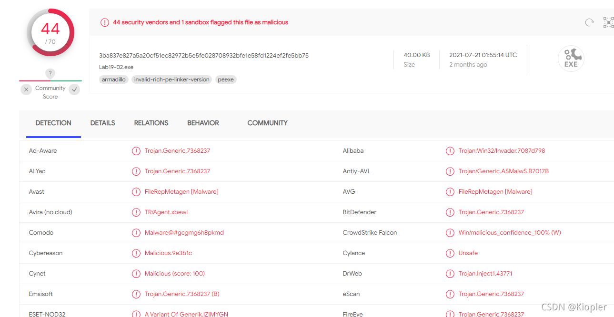Screen dimensions: 614x317
Task: Click the alert icon in Cybereason row
Action: [x=136, y=253]
